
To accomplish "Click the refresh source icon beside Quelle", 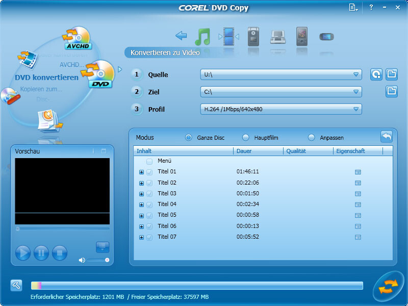I will point(377,74).
